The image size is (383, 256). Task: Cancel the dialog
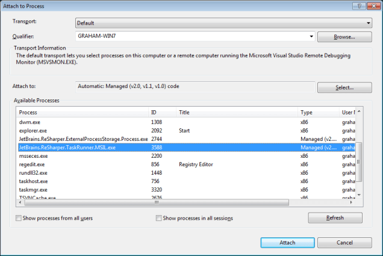(344, 243)
